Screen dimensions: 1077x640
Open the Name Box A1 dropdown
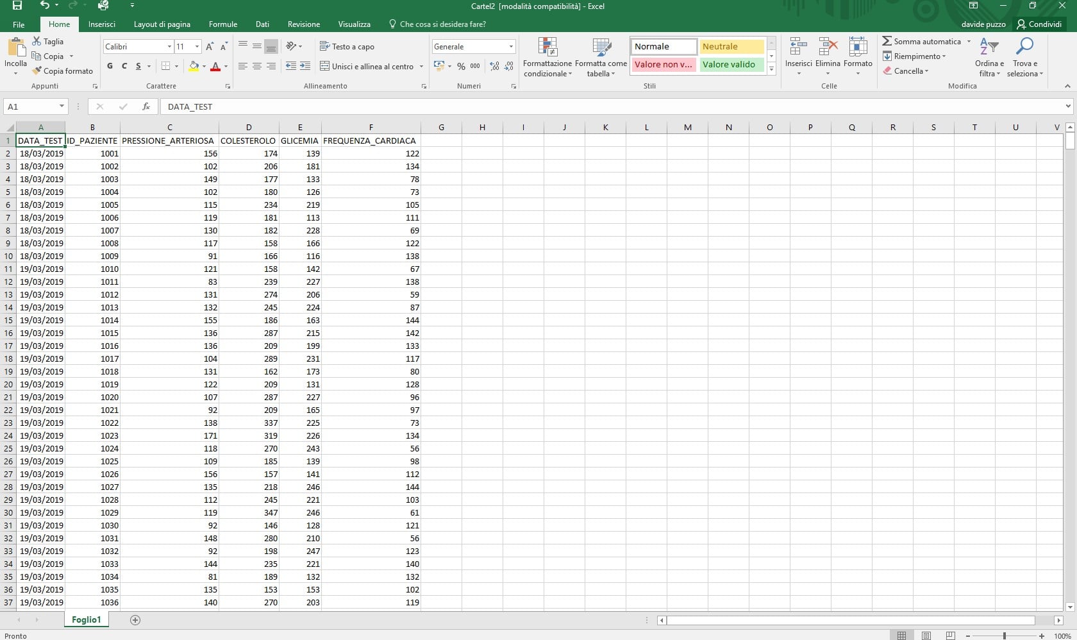(x=62, y=106)
